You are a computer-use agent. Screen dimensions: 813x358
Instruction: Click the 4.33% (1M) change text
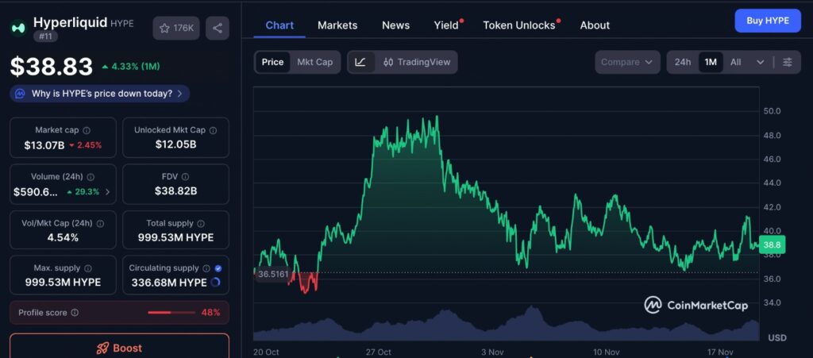tap(131, 67)
